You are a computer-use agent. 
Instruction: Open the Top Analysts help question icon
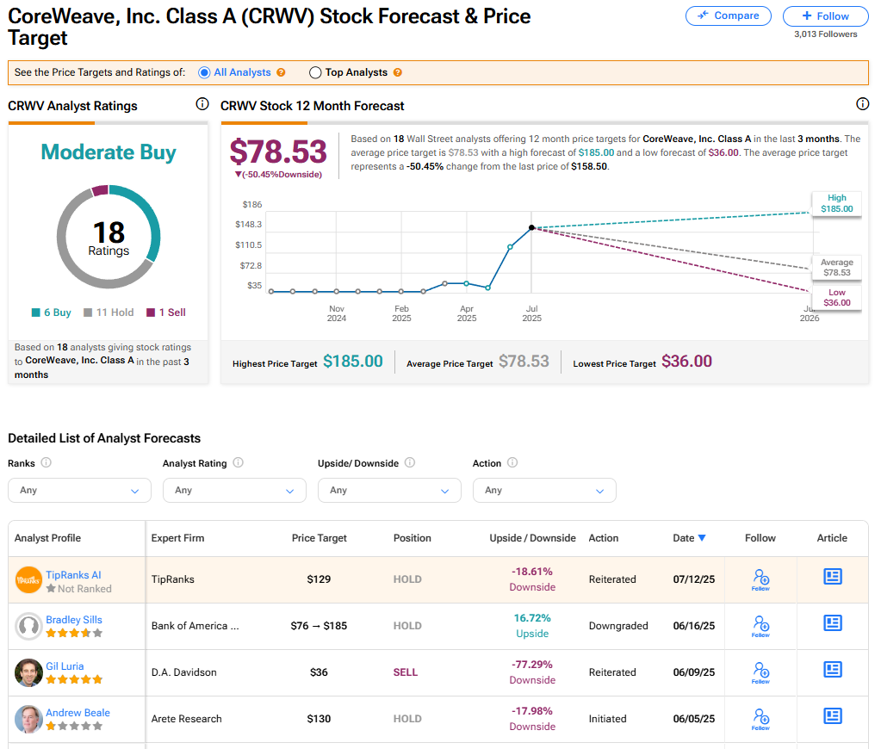click(398, 72)
